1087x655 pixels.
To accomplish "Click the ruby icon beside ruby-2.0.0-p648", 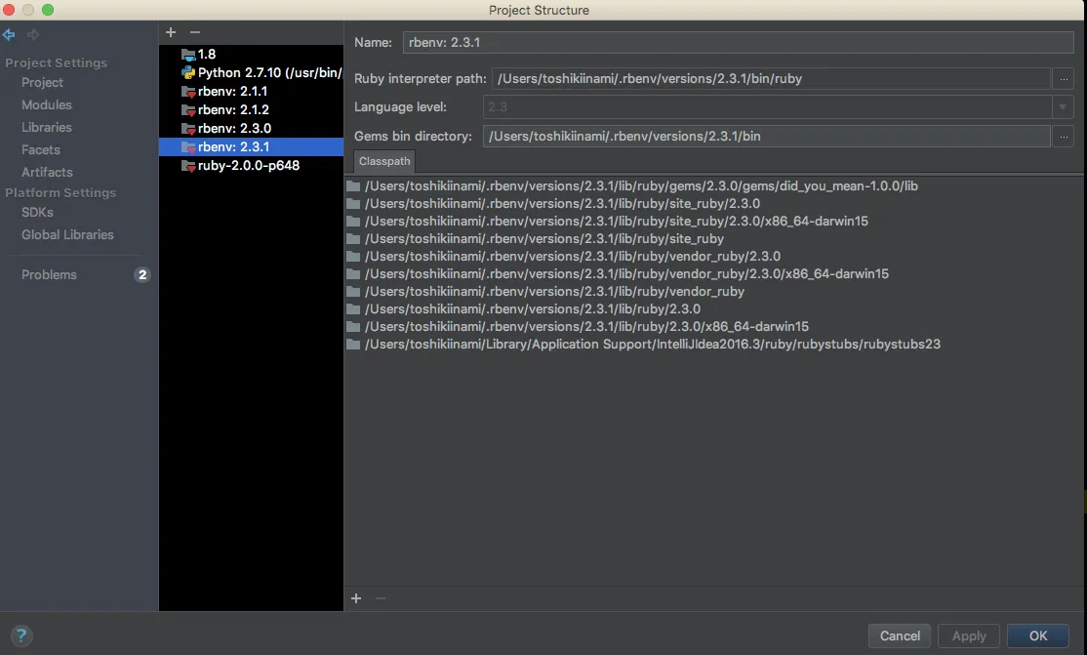I will click(x=188, y=166).
